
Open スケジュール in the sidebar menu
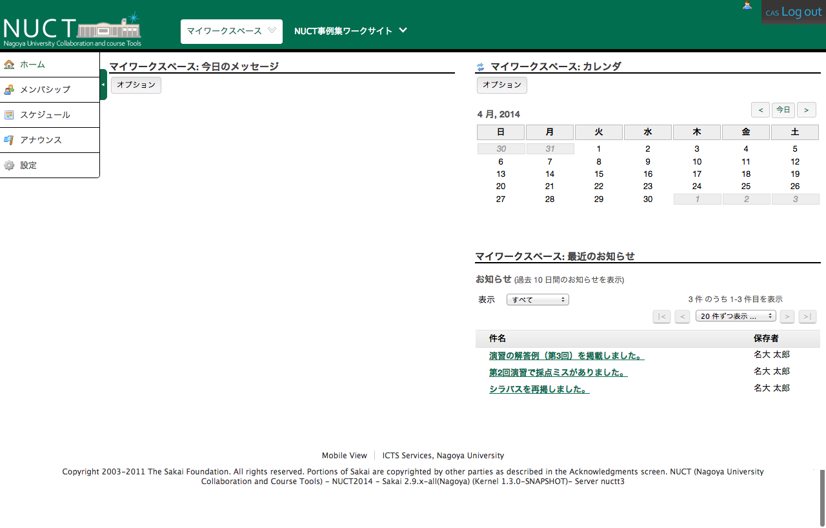click(x=45, y=115)
